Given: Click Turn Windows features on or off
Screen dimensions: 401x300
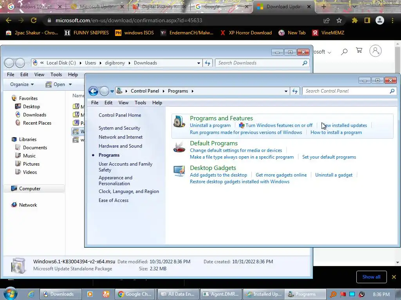Looking at the screenshot, I should coord(279,125).
